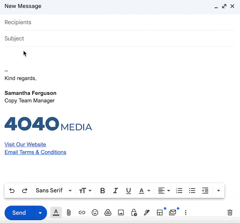Open the Visit Our Website link
Viewport: 240px width, 223px height.
(25, 145)
